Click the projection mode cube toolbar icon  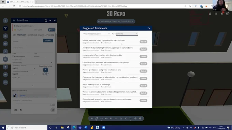[x=97, y=118]
